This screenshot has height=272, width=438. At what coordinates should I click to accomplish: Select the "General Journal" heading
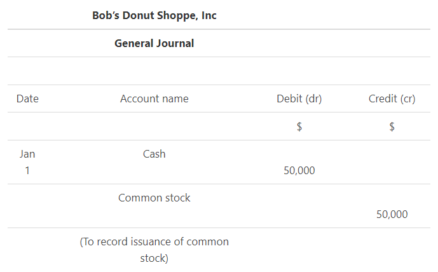[154, 43]
